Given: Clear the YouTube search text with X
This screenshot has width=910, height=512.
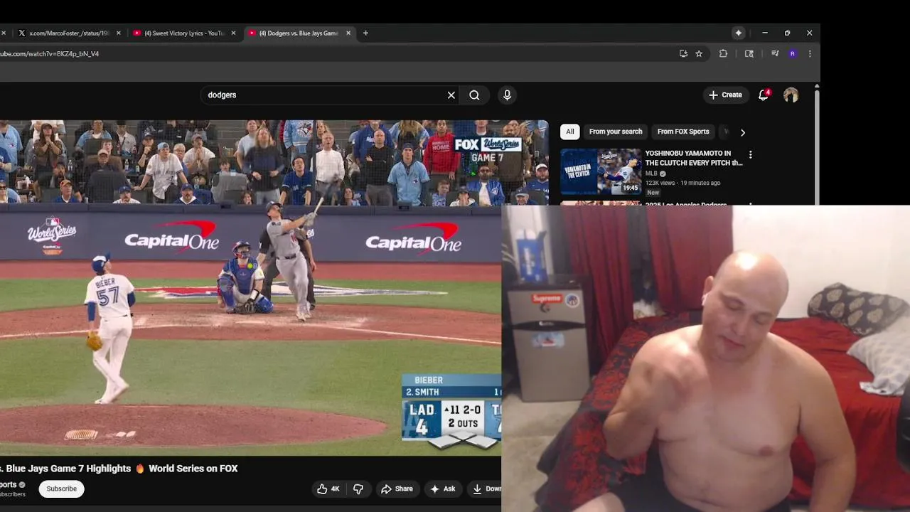Looking at the screenshot, I should click(x=451, y=95).
